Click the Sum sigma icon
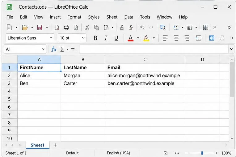 (x=62, y=49)
